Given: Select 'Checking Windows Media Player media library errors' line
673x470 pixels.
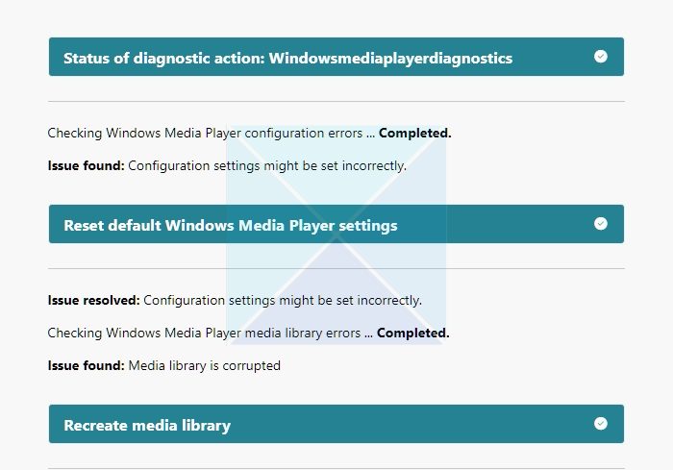Looking at the screenshot, I should (248, 334).
